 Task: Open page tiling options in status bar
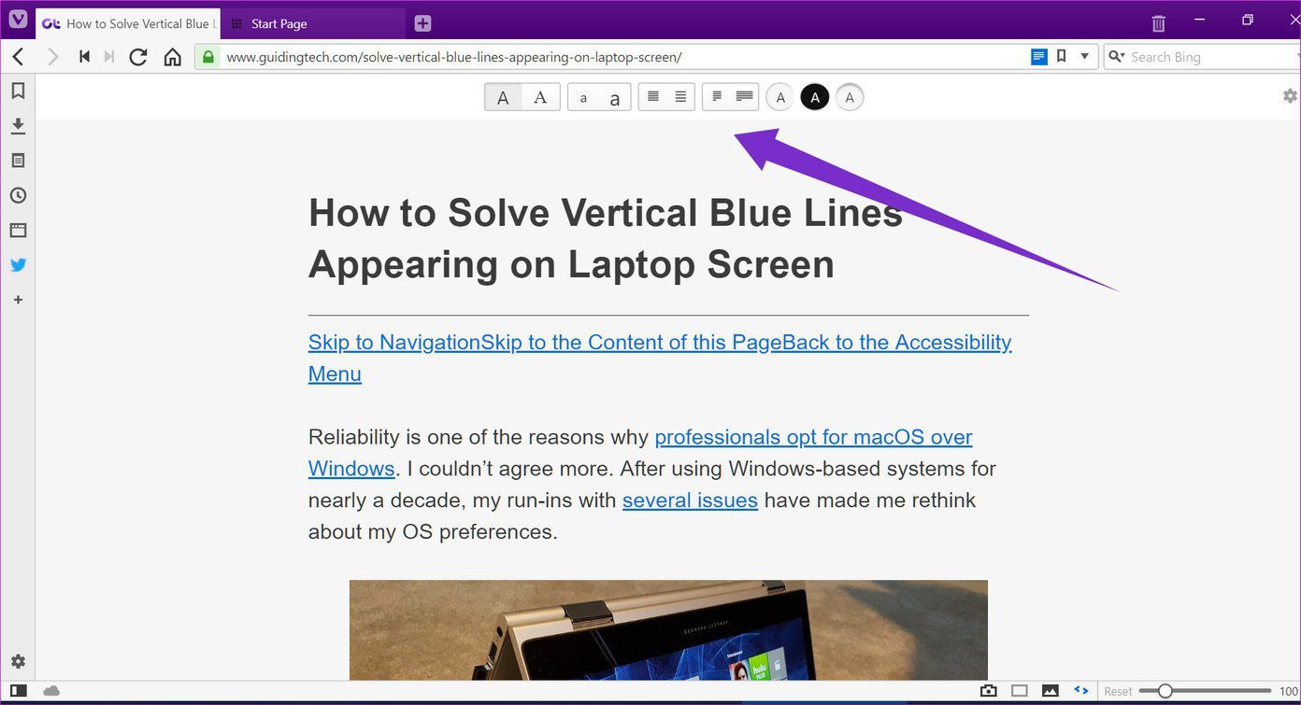tap(1020, 691)
